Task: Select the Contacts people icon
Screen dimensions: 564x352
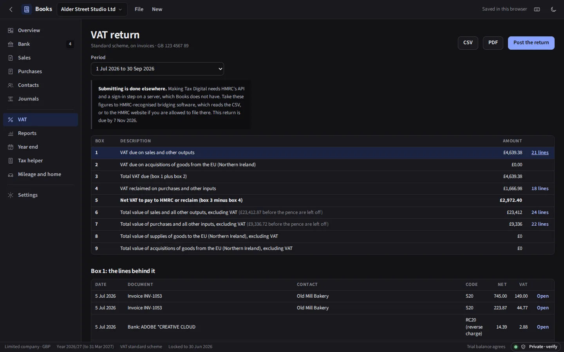Action: click(11, 85)
